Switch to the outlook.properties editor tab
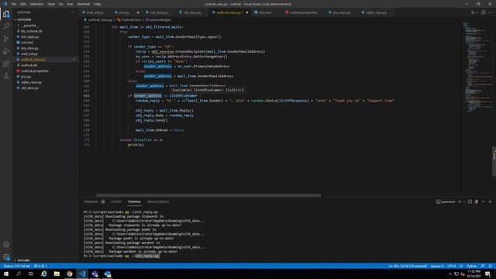Viewport: 496px width, 279px height. click(x=303, y=12)
